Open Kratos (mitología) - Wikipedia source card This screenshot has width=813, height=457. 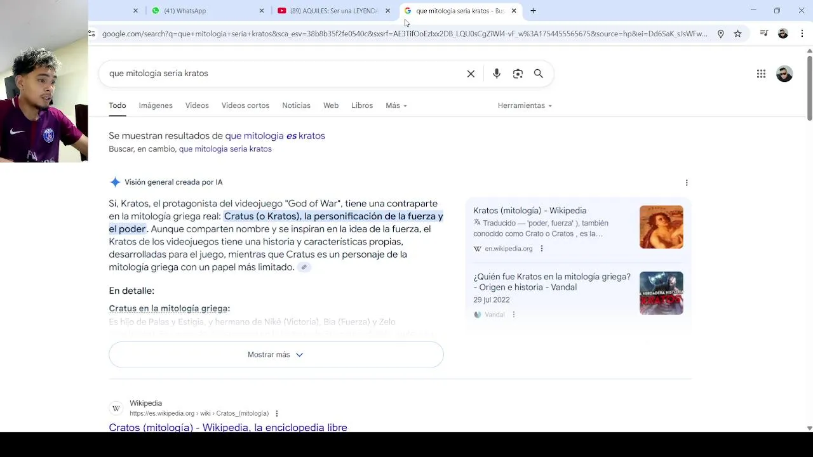coord(530,211)
